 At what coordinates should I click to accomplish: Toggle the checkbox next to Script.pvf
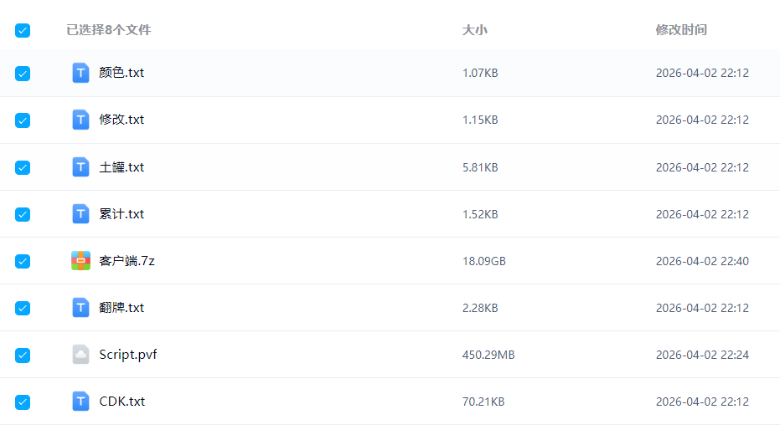tap(23, 355)
